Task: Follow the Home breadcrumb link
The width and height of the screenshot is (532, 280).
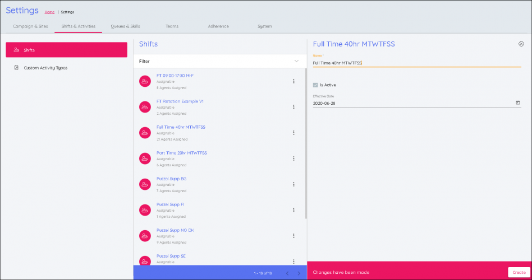Action: coord(50,12)
